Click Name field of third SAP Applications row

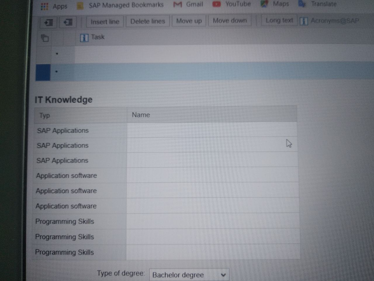coord(212,160)
